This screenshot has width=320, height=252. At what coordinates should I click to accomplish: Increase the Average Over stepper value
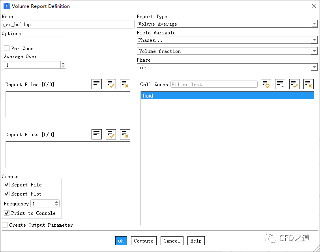(x=63, y=63)
